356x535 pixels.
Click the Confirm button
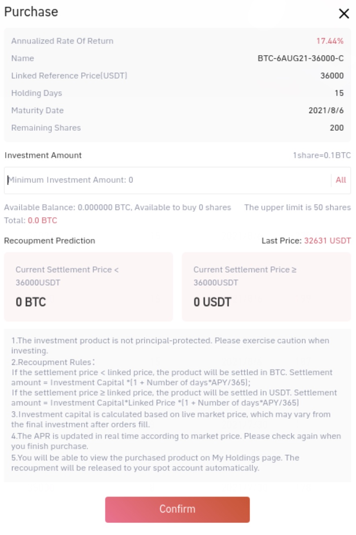(177, 509)
